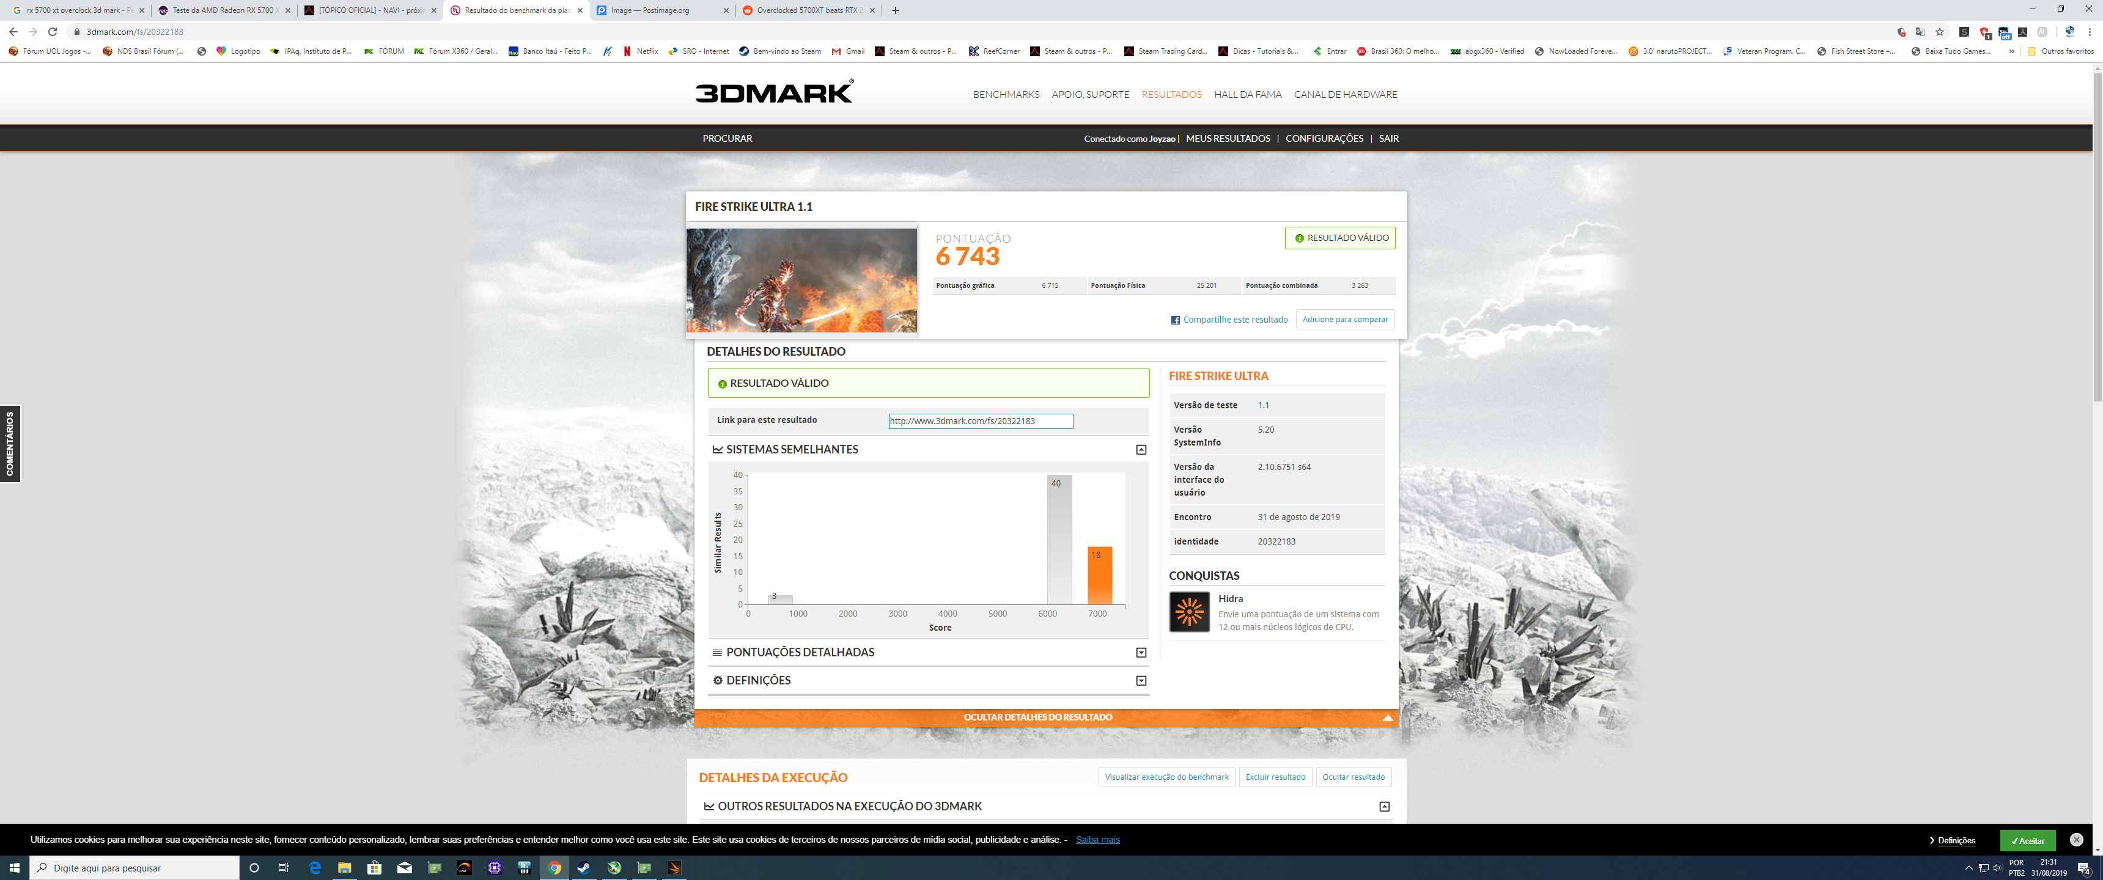Image resolution: width=2103 pixels, height=880 pixels.
Task: Show hidden system tray icons
Action: (x=1969, y=868)
